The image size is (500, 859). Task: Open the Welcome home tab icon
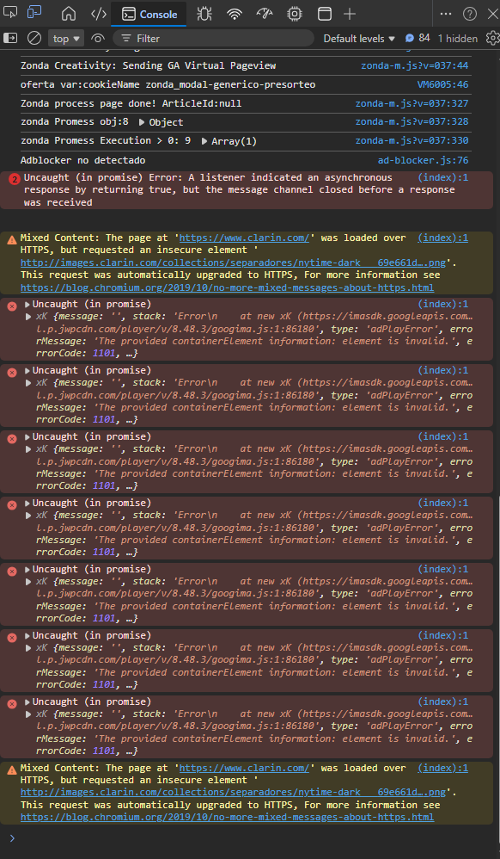(x=69, y=15)
